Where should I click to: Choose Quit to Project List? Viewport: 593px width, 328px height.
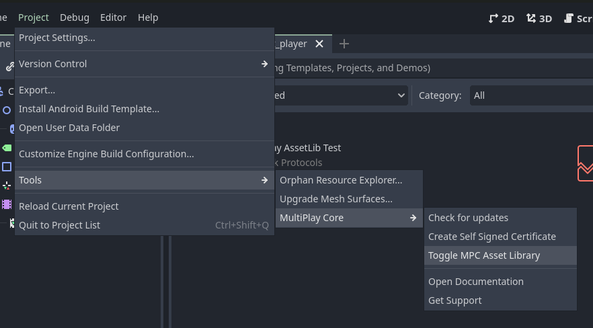pos(145,225)
